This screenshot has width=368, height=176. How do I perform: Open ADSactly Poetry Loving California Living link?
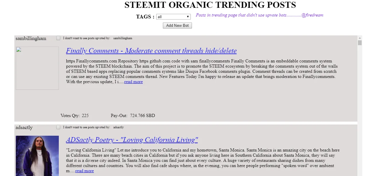pos(132,140)
